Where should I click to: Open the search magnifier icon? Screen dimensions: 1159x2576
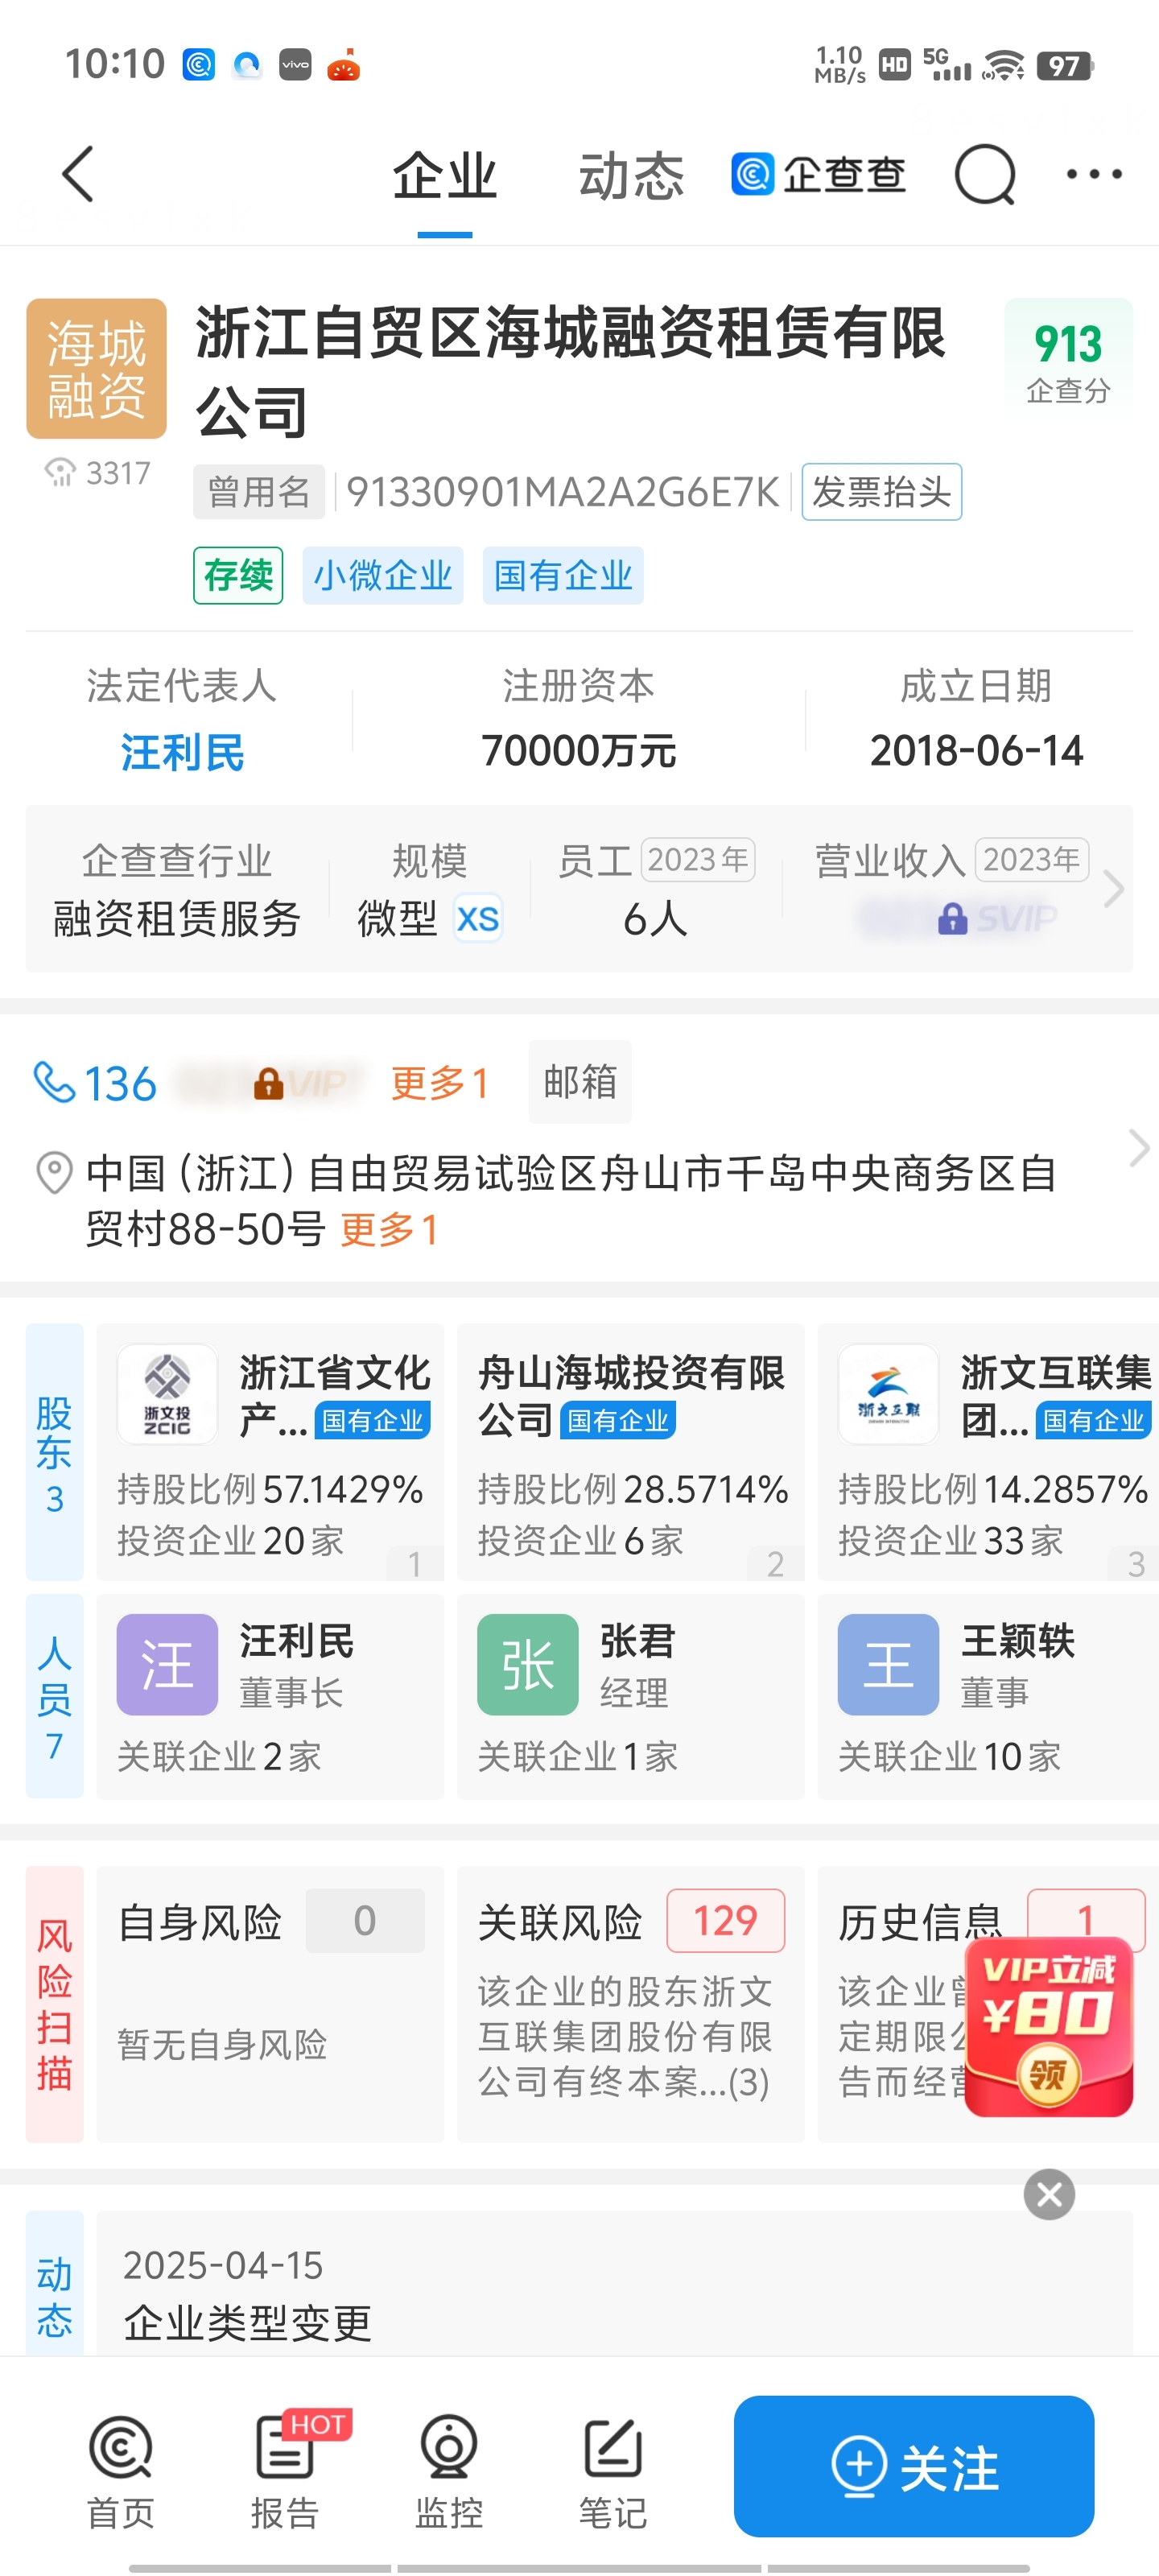(985, 174)
